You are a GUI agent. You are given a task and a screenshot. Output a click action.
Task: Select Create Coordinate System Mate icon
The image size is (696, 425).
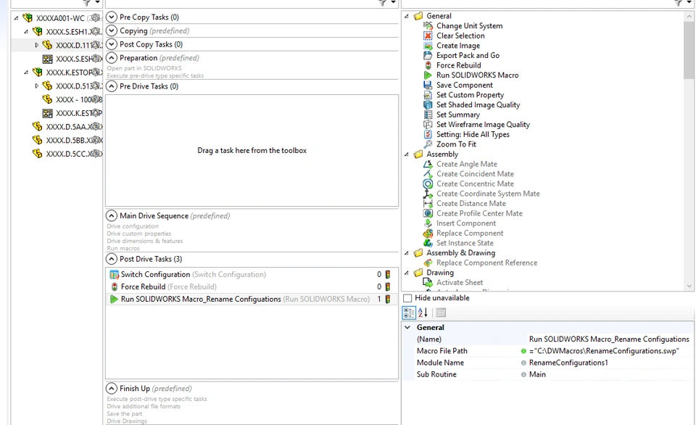[x=428, y=194]
